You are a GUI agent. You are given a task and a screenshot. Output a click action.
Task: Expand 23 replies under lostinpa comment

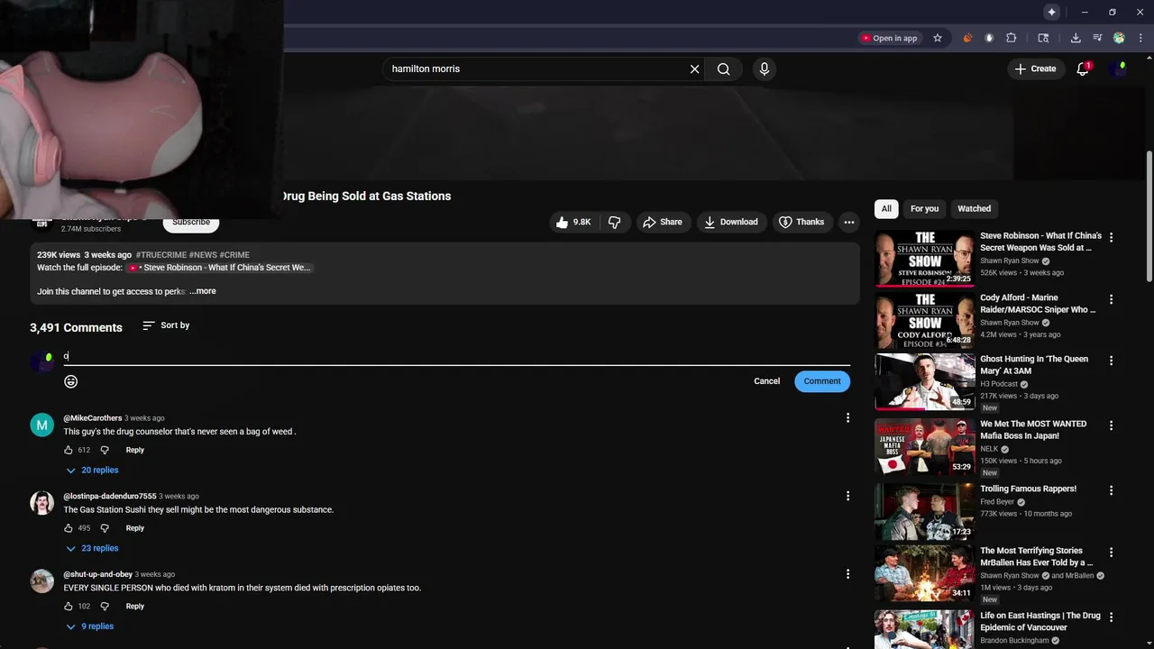[92, 548]
